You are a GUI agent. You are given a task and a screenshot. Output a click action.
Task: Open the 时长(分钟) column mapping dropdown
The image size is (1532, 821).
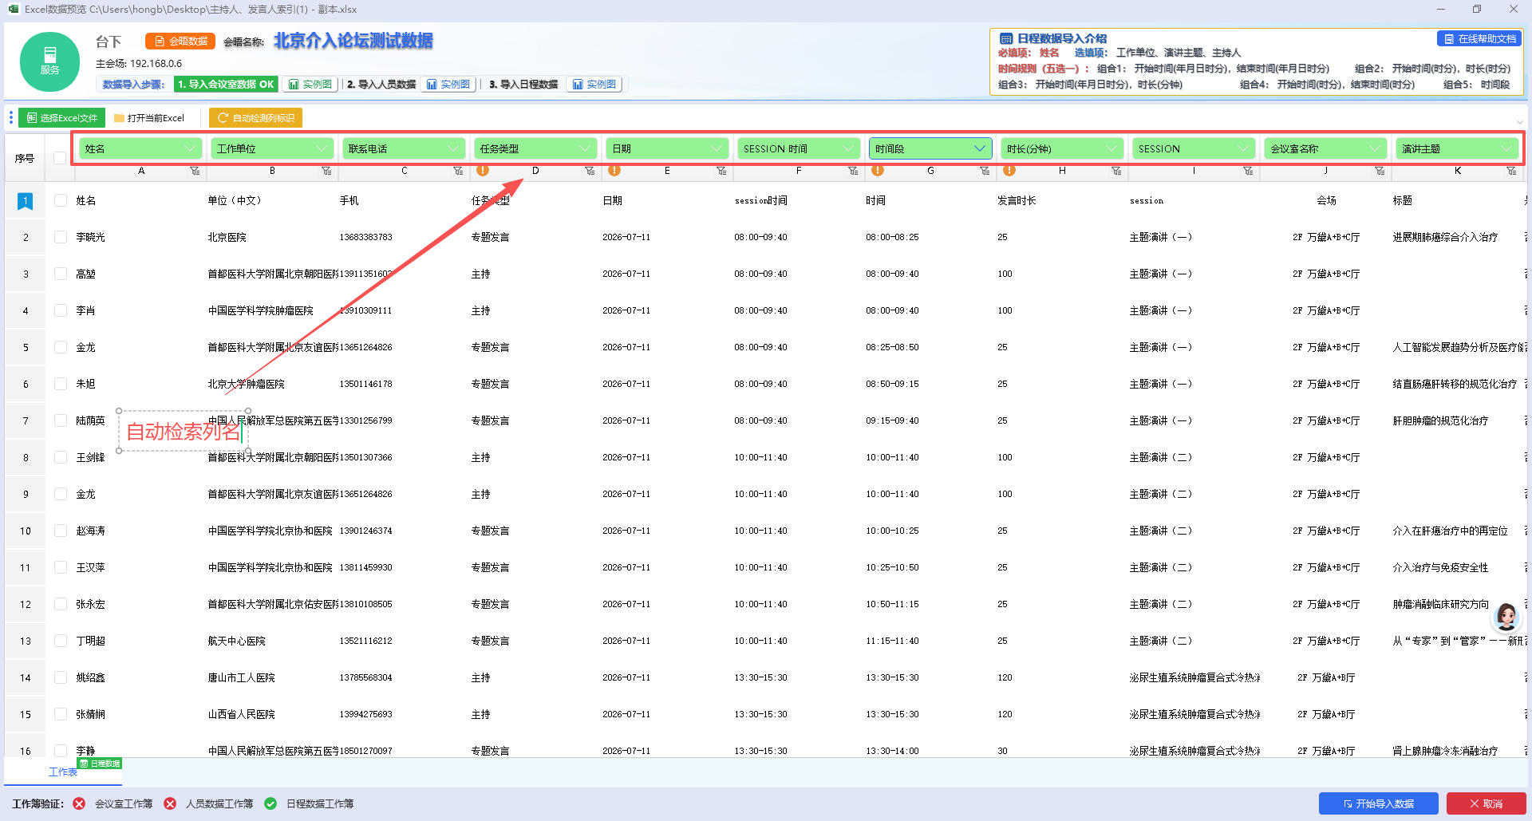pos(1062,148)
